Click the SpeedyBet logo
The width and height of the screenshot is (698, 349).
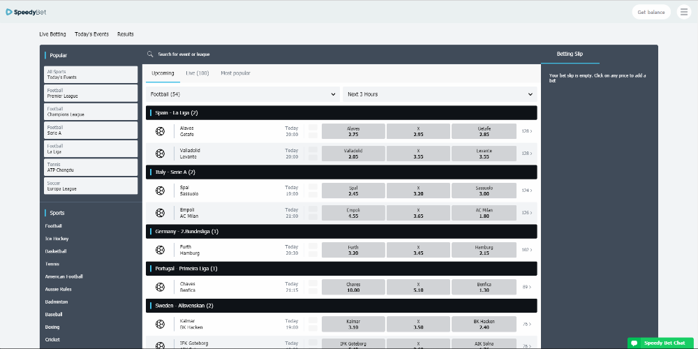tap(26, 12)
